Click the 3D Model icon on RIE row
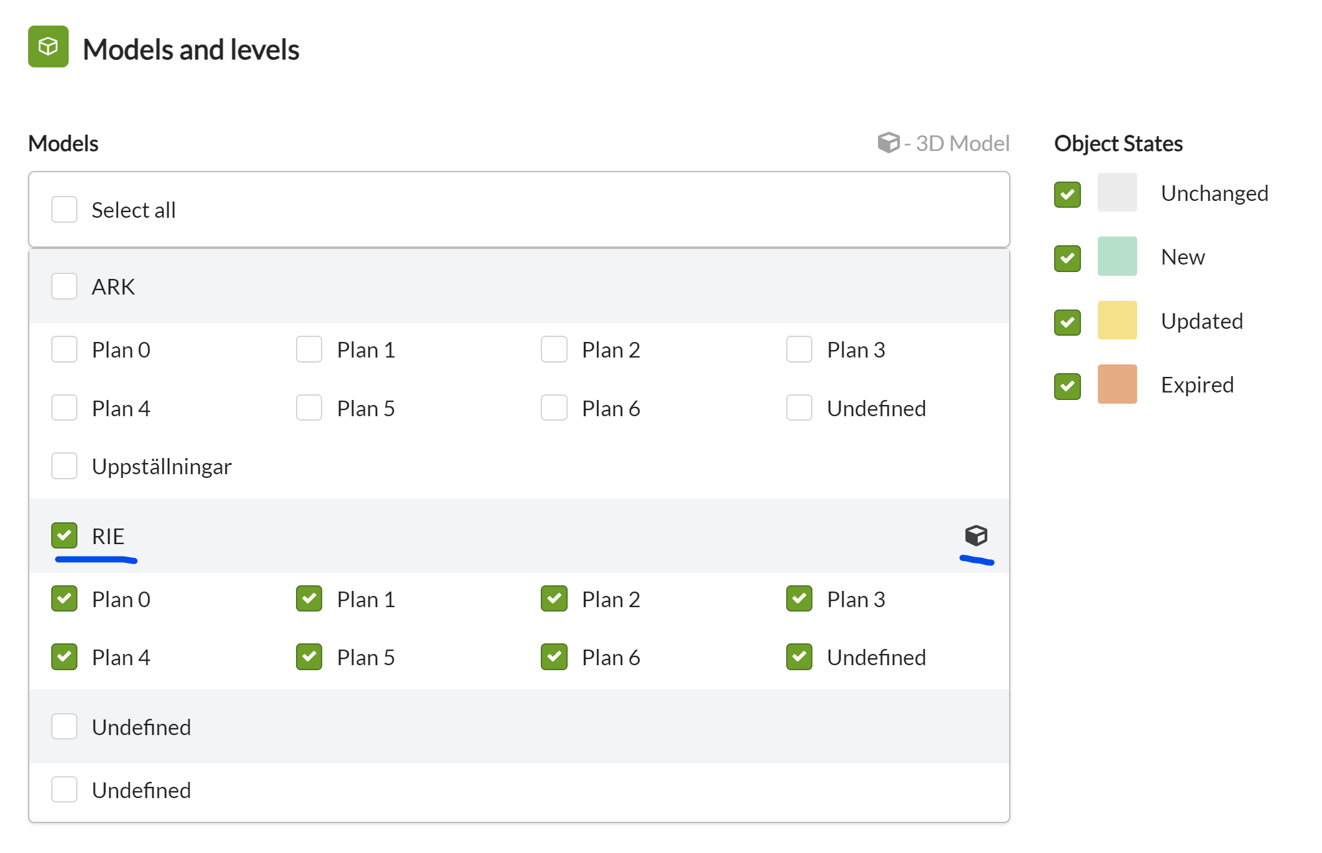The height and width of the screenshot is (853, 1322). (x=975, y=535)
